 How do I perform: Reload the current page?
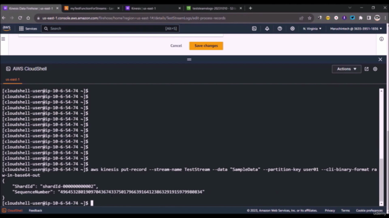tap(20, 18)
